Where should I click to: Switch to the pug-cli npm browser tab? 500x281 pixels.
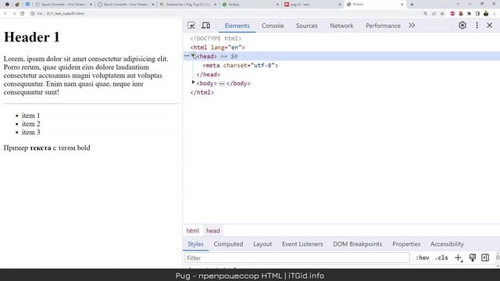point(312,5)
